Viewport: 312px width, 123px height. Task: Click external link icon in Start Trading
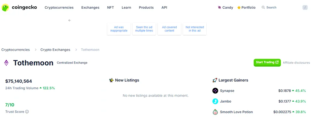(x=277, y=62)
